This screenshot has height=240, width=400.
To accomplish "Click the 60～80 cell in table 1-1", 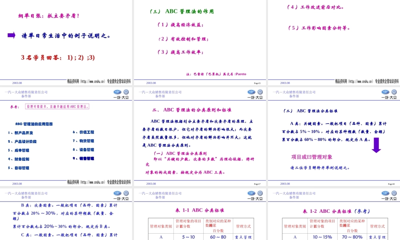I will 218,237.
